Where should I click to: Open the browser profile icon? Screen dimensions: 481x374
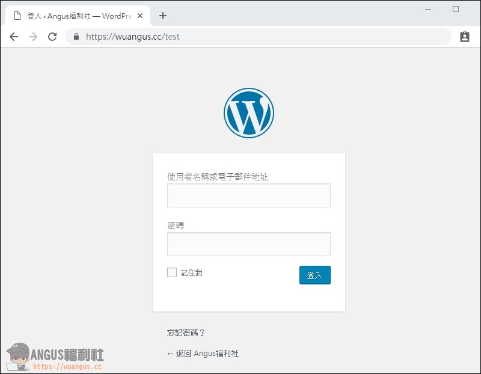click(464, 37)
